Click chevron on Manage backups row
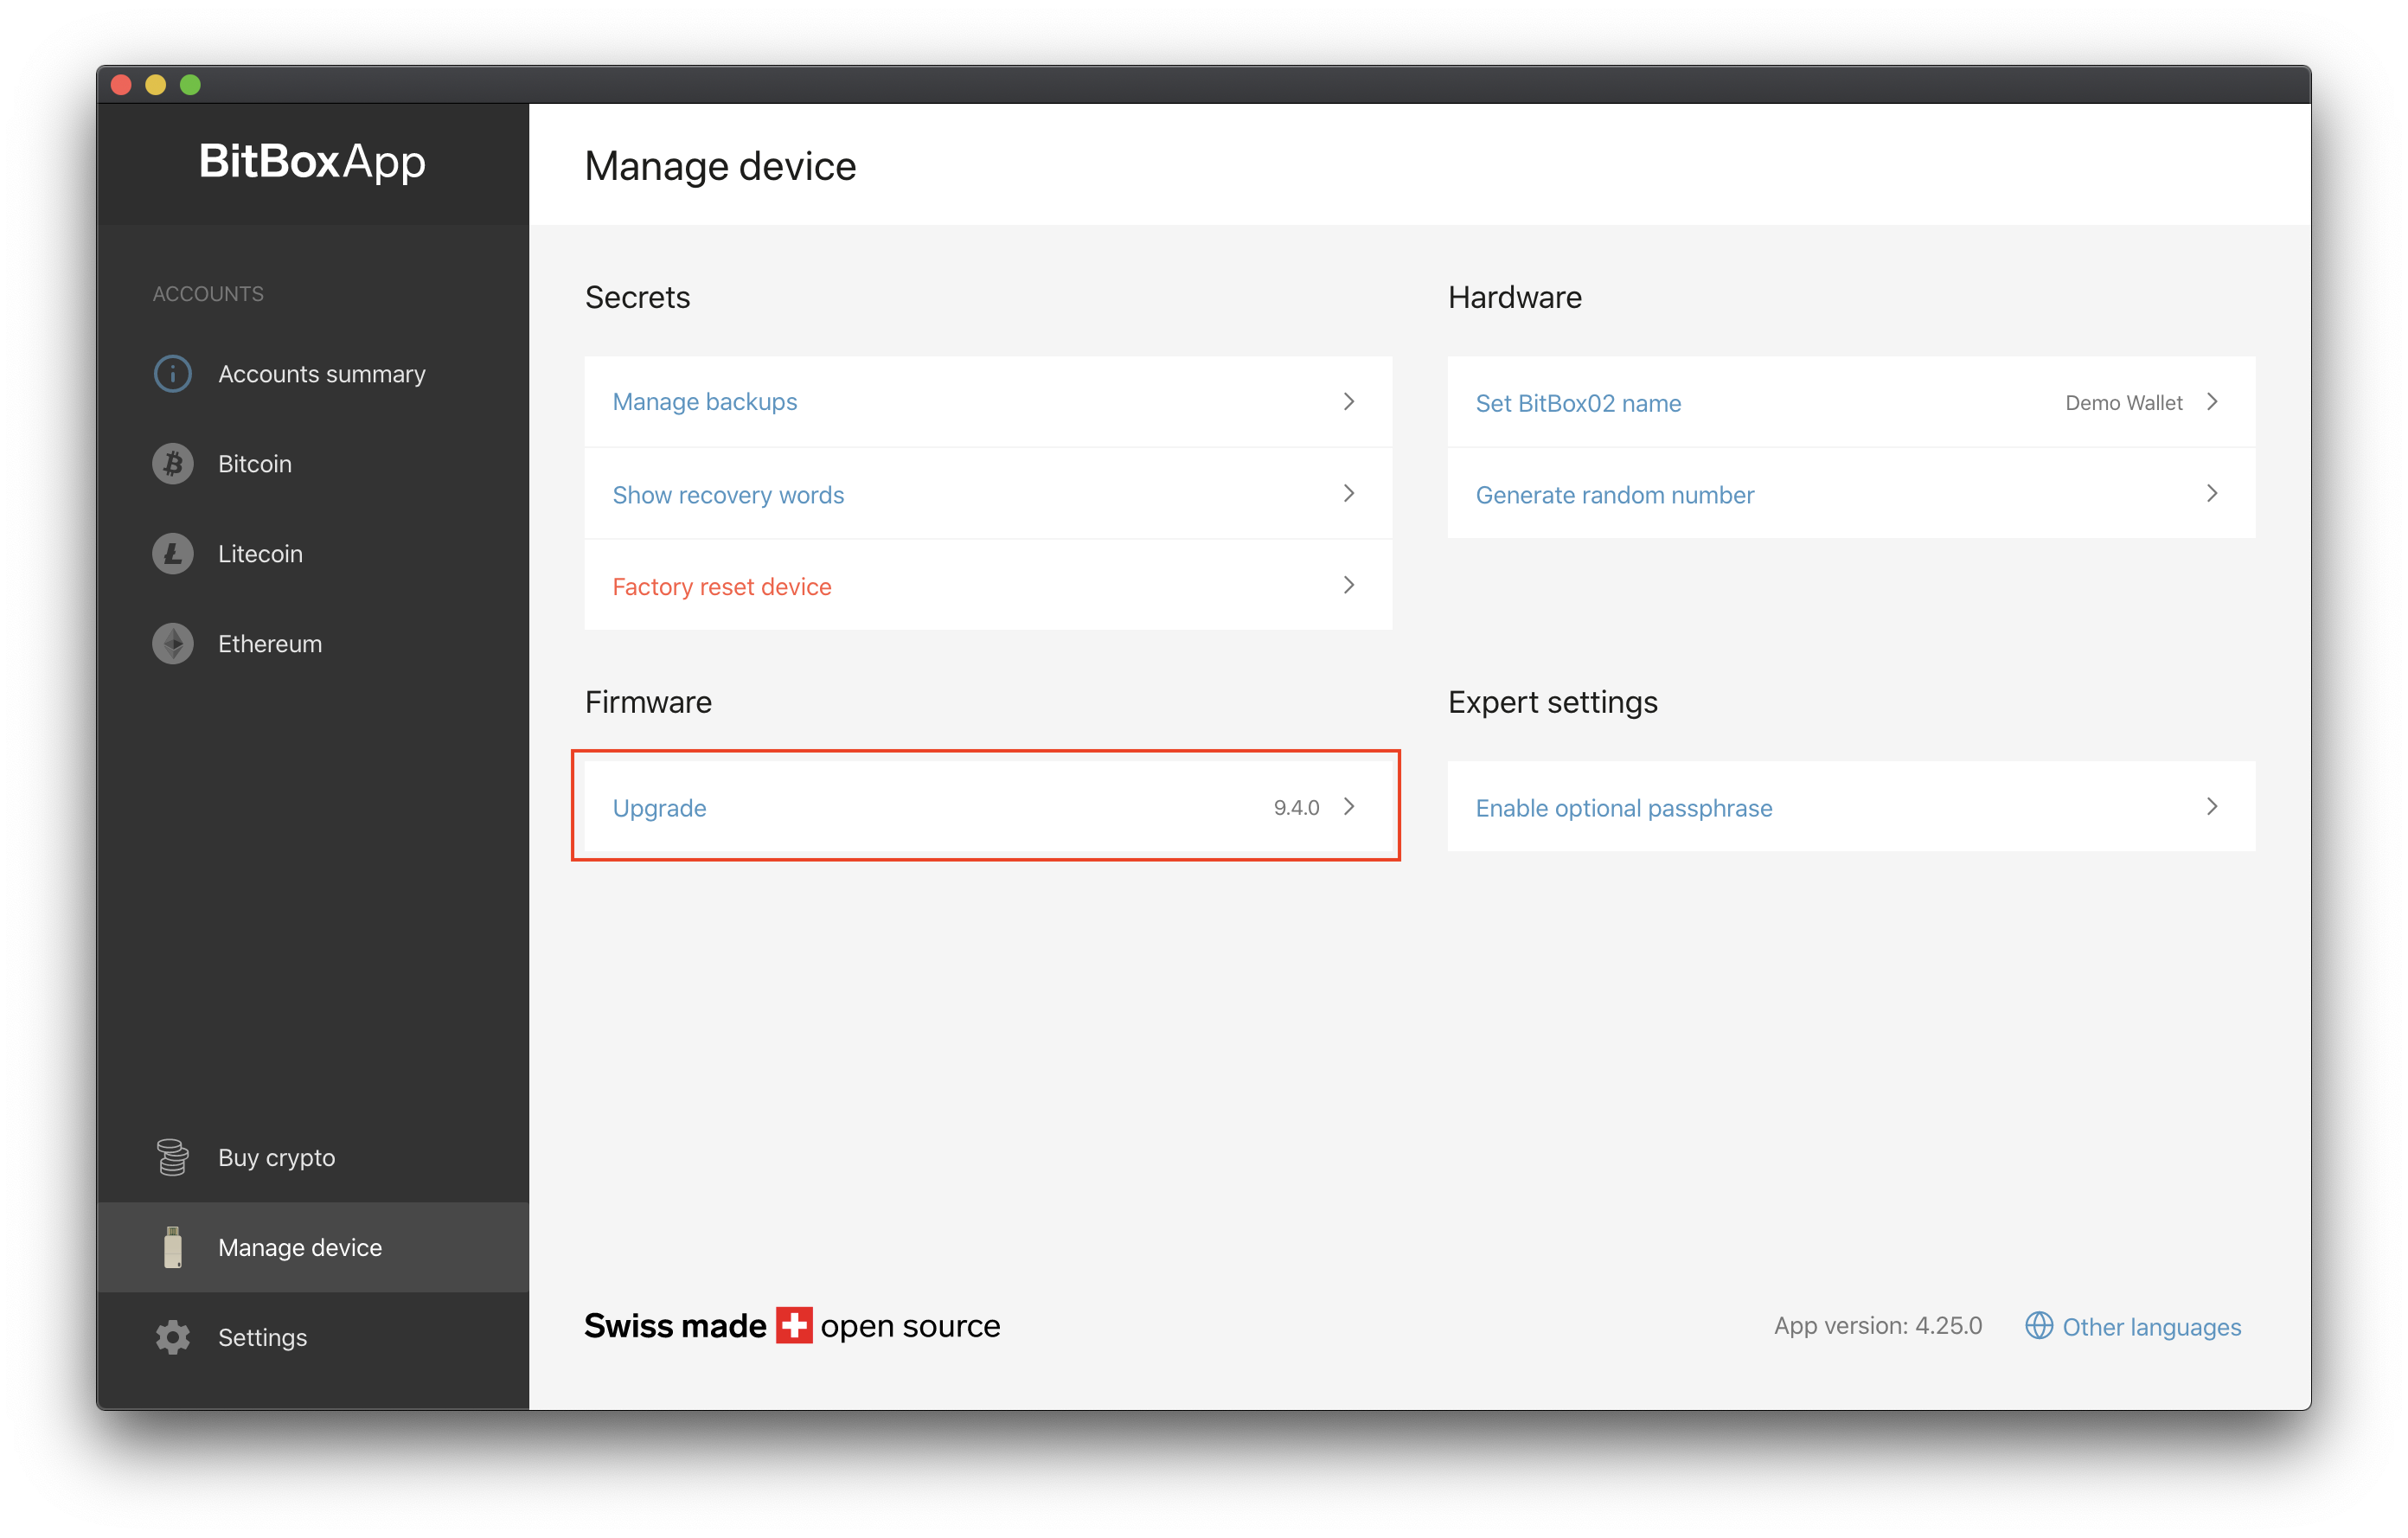The width and height of the screenshot is (2408, 1538). tap(1349, 402)
